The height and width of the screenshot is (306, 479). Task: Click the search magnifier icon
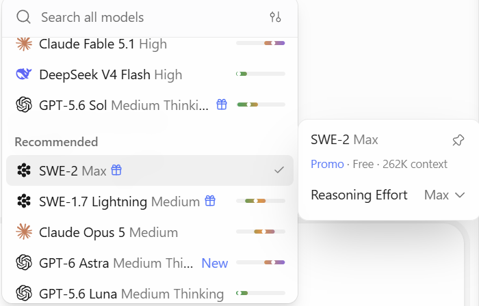click(x=23, y=17)
